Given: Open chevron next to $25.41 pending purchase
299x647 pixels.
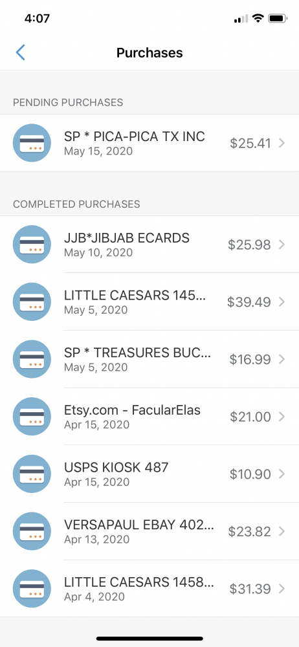Looking at the screenshot, I should pos(282,143).
